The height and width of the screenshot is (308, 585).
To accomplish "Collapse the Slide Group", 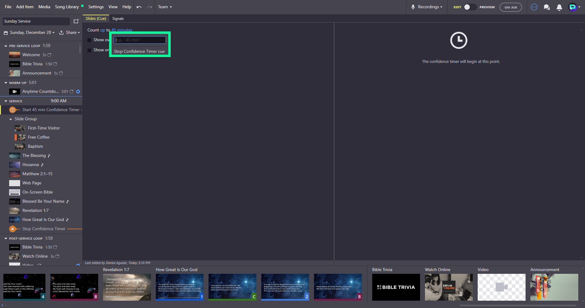I will coord(11,119).
